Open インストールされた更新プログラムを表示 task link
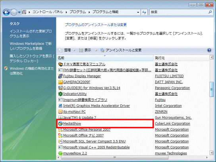Image resolution: width=216 pixels, height=162 pixels. 31,34
